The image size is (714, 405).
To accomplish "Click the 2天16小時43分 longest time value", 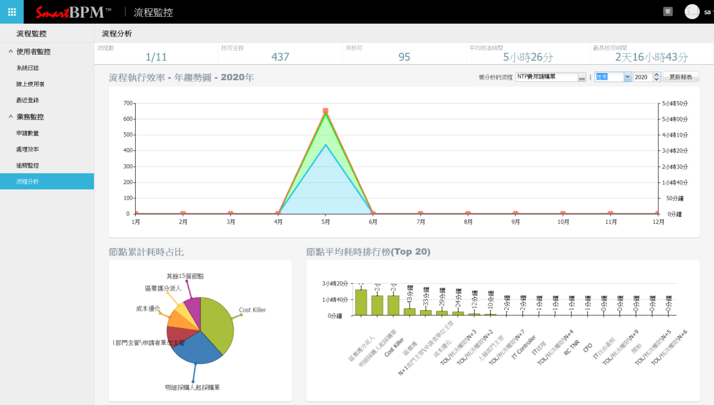I will 651,57.
